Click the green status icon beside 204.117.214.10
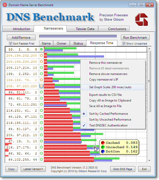Viewport: 159px width, 180px height. (41, 68)
